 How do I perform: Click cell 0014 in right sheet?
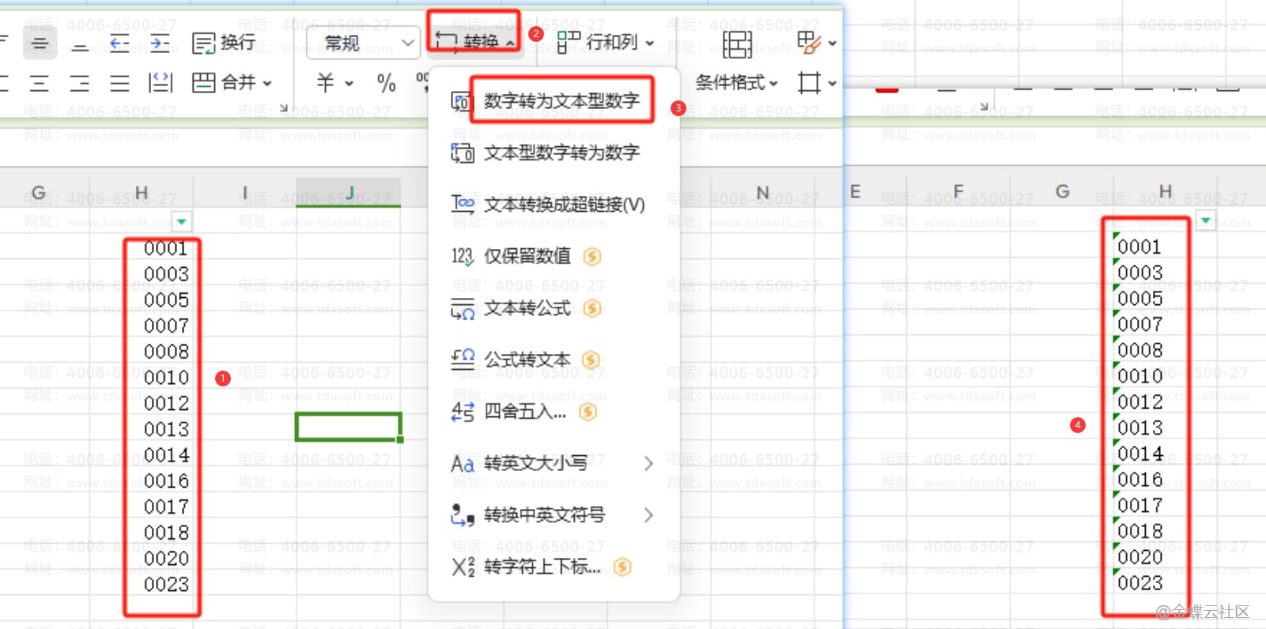coord(1165,454)
